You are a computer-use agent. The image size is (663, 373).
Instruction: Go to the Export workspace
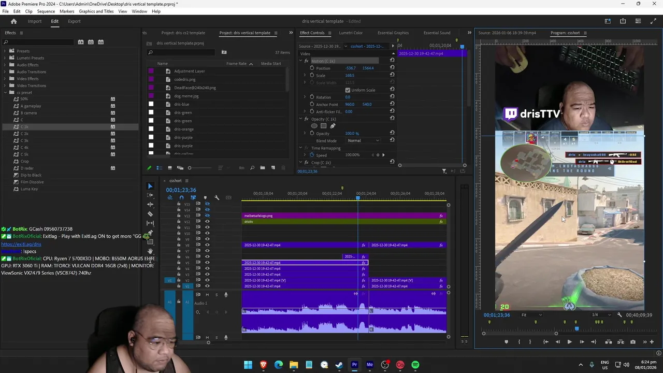point(74,21)
